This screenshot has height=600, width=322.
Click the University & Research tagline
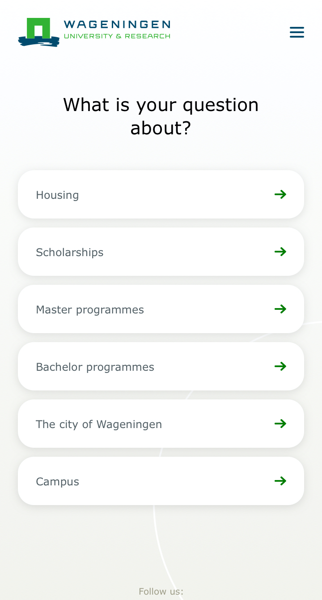click(117, 36)
